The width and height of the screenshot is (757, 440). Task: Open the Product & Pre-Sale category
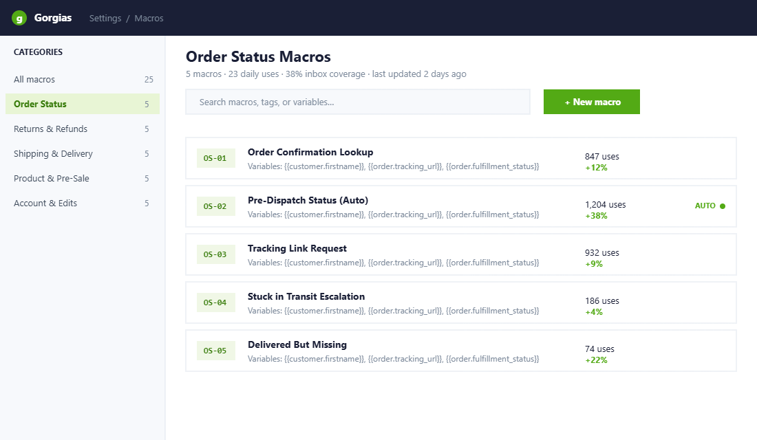(83, 179)
